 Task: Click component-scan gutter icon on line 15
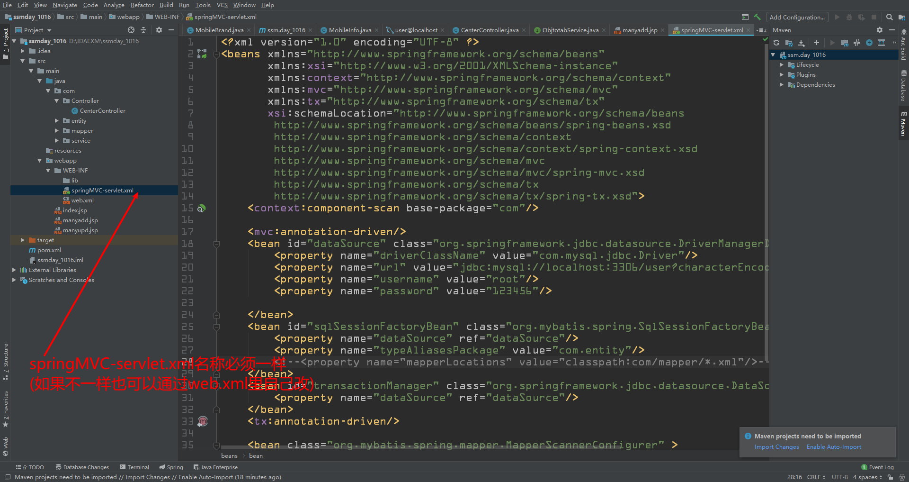[201, 209]
